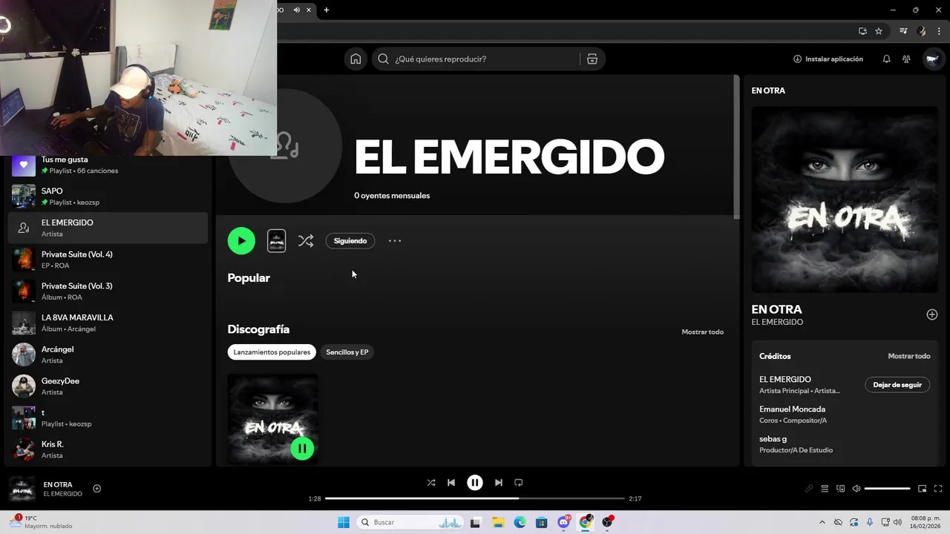Pause playback in the player bar
Viewport: 950px width, 534px height.
point(475,482)
